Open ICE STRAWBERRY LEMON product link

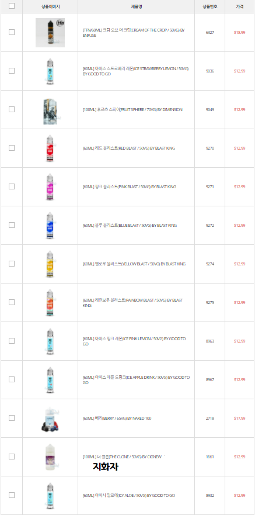point(136,71)
